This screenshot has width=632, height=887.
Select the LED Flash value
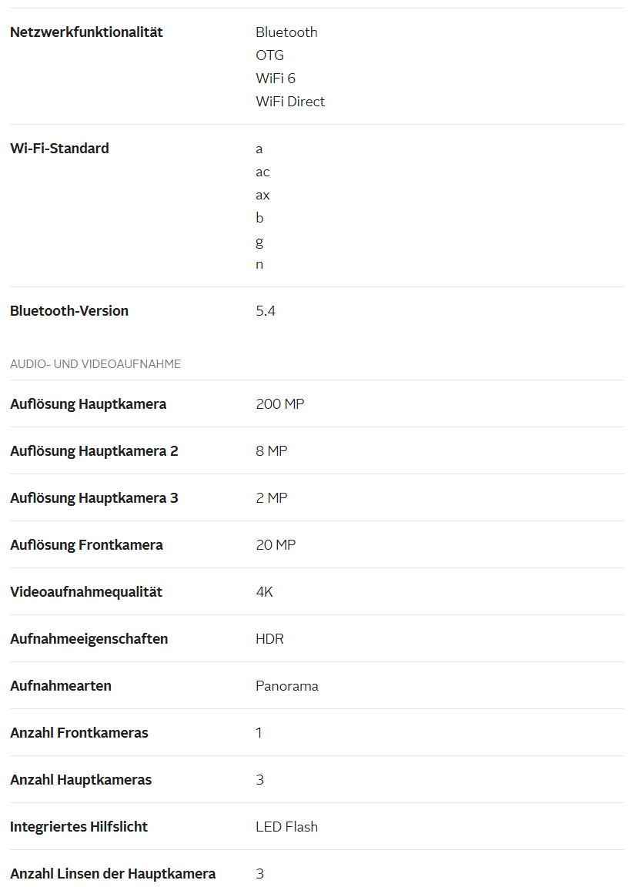tap(287, 826)
